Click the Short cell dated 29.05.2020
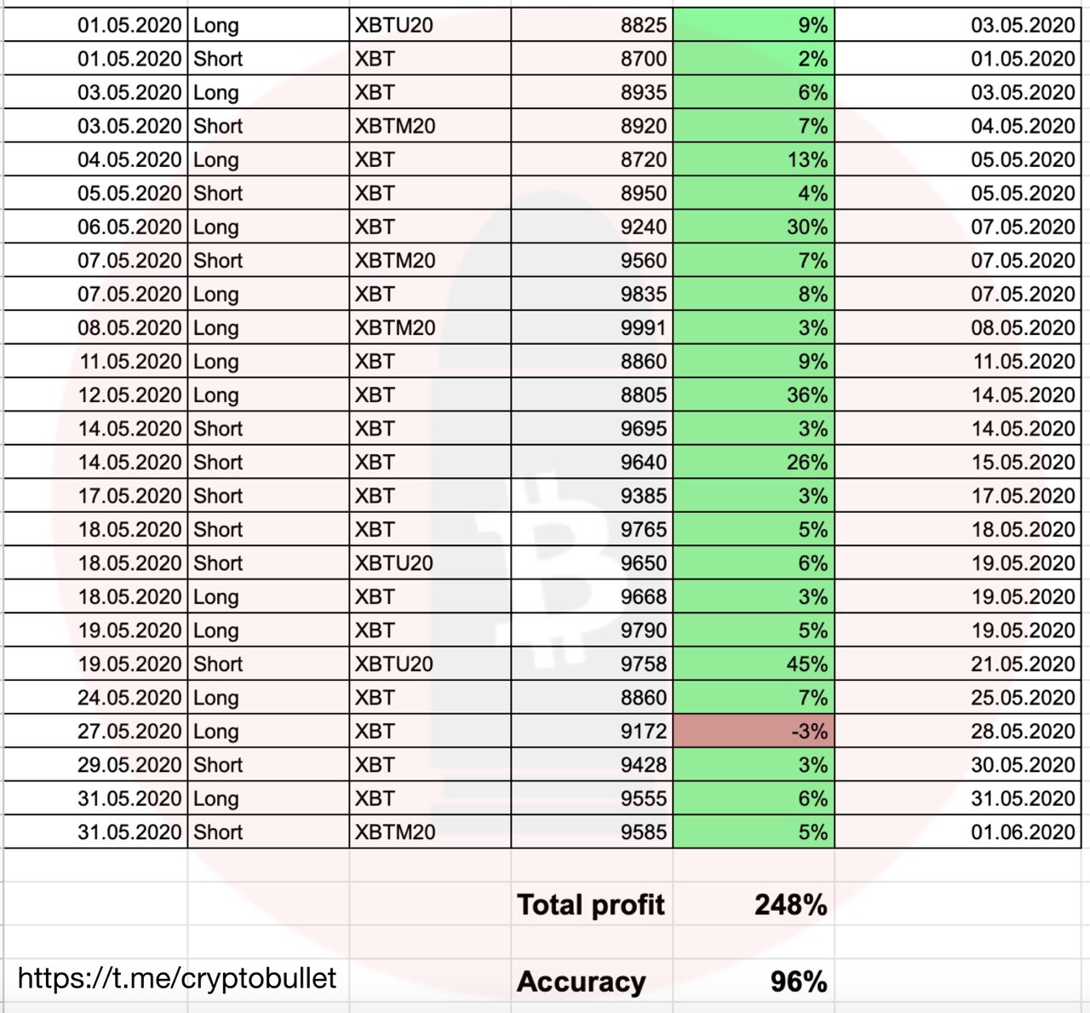This screenshot has width=1090, height=1013. [267, 765]
